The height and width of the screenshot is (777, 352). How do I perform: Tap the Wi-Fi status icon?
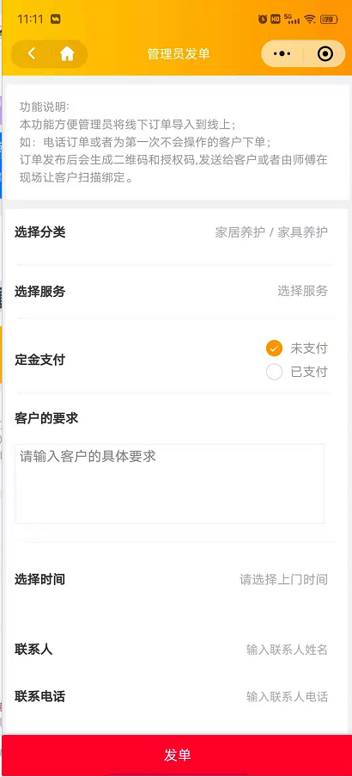[x=310, y=19]
